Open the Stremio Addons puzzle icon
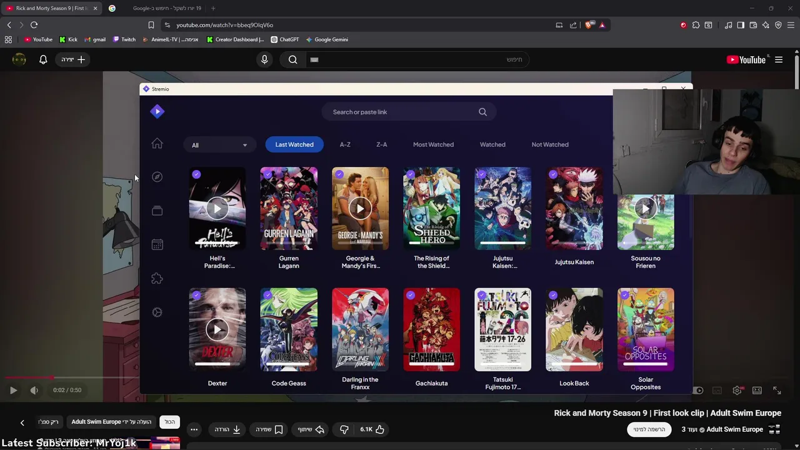 click(157, 278)
